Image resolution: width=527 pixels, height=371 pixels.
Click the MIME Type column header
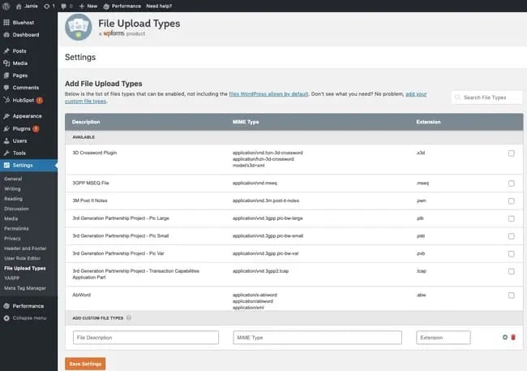point(246,122)
